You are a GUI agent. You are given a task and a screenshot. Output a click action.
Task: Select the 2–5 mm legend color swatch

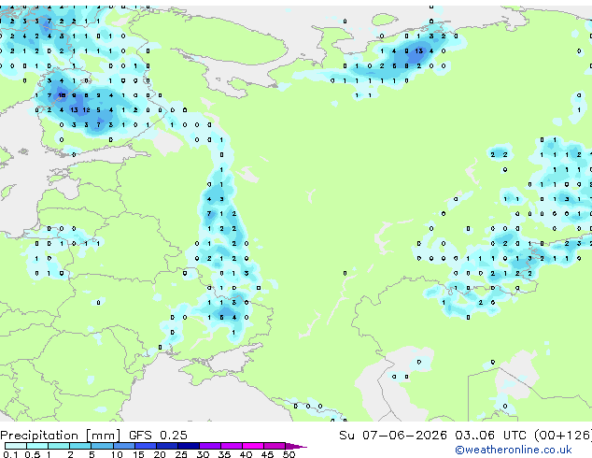point(80,446)
